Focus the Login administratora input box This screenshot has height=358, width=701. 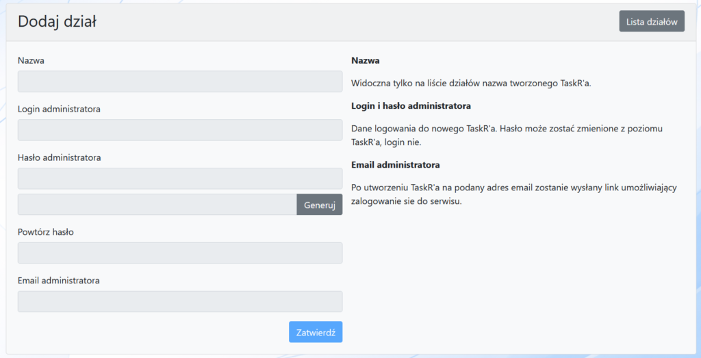(x=179, y=130)
